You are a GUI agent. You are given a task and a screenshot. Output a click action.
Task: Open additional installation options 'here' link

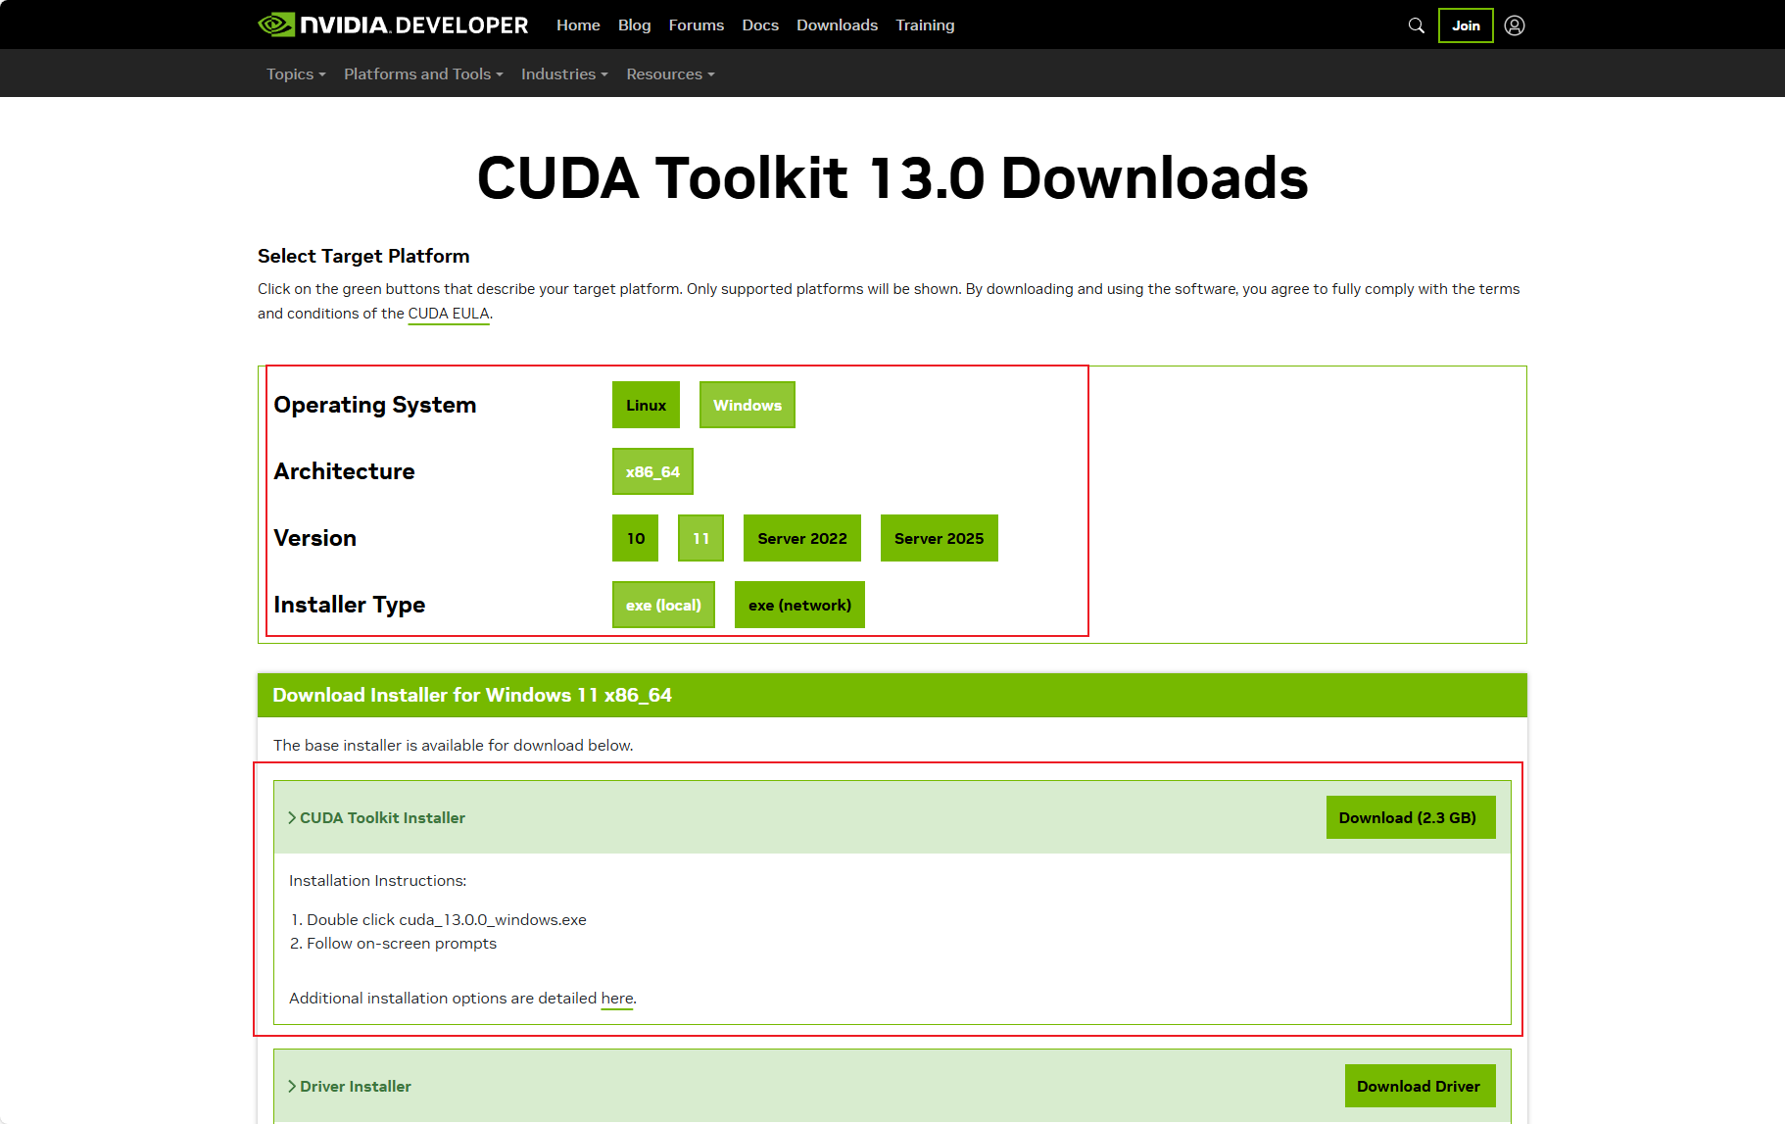(x=617, y=998)
